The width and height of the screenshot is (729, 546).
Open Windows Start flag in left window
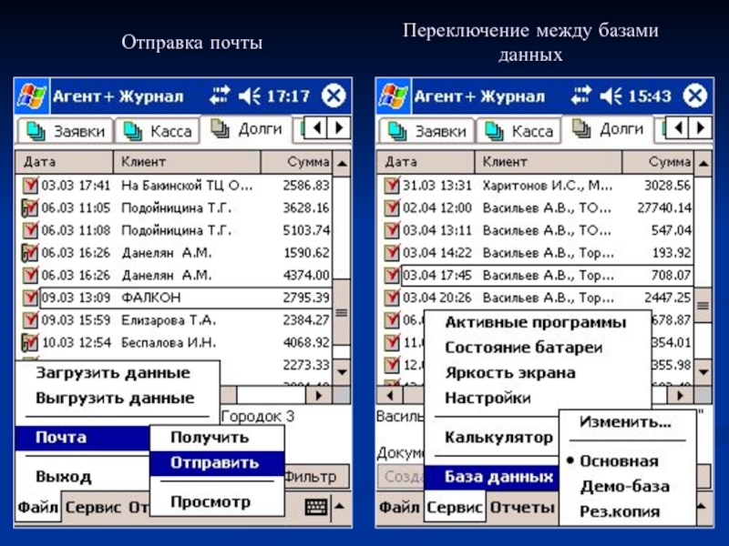[x=32, y=96]
